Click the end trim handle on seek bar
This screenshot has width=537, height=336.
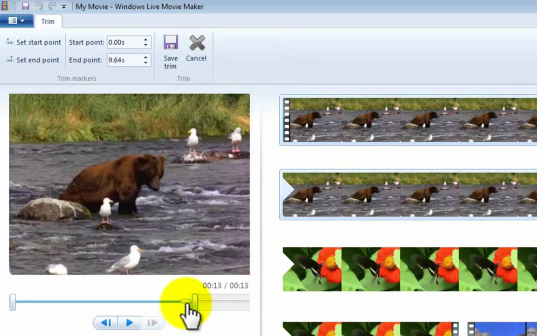[195, 301]
